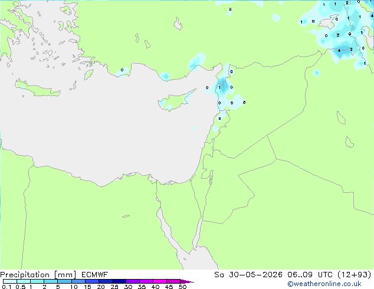The width and height of the screenshot is (374, 289).
Task: Select the 10–15 mm legend color swatch
Action: pyautogui.click(x=78, y=281)
